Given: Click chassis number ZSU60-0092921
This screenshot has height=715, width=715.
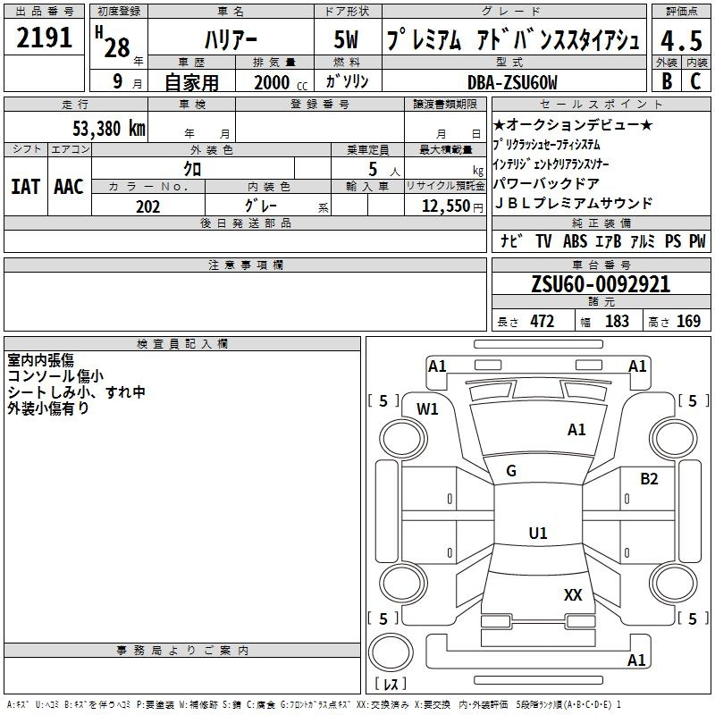Looking at the screenshot, I should [x=600, y=285].
